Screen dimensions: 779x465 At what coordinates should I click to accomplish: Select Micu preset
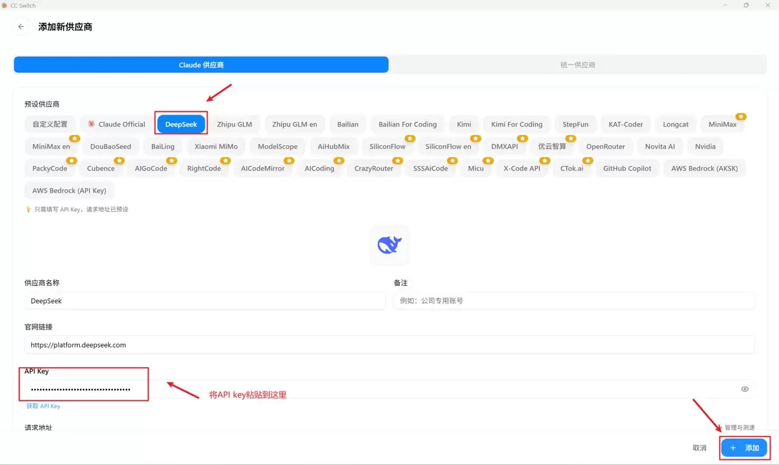(x=476, y=169)
